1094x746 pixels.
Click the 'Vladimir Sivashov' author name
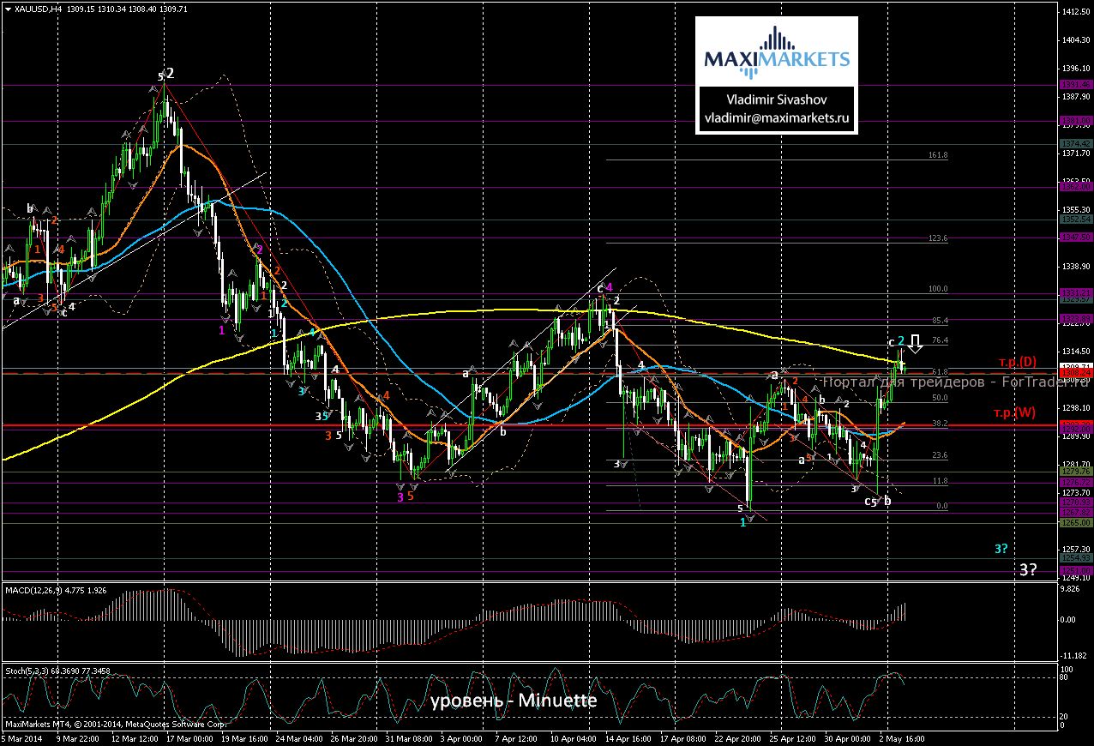(x=776, y=100)
